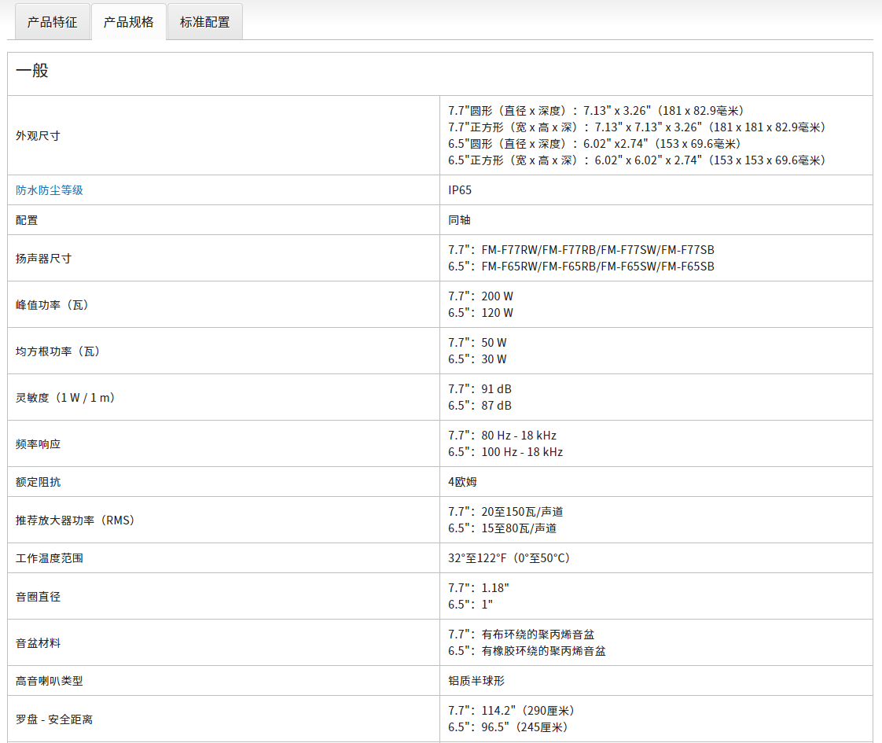Click the 铝质半球形 tweeter type value
Image resolution: width=882 pixels, height=743 pixels.
[471, 681]
